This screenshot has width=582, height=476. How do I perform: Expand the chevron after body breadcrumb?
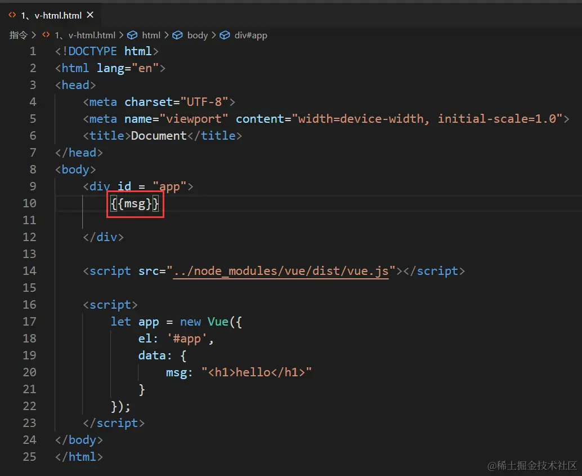[x=213, y=35]
